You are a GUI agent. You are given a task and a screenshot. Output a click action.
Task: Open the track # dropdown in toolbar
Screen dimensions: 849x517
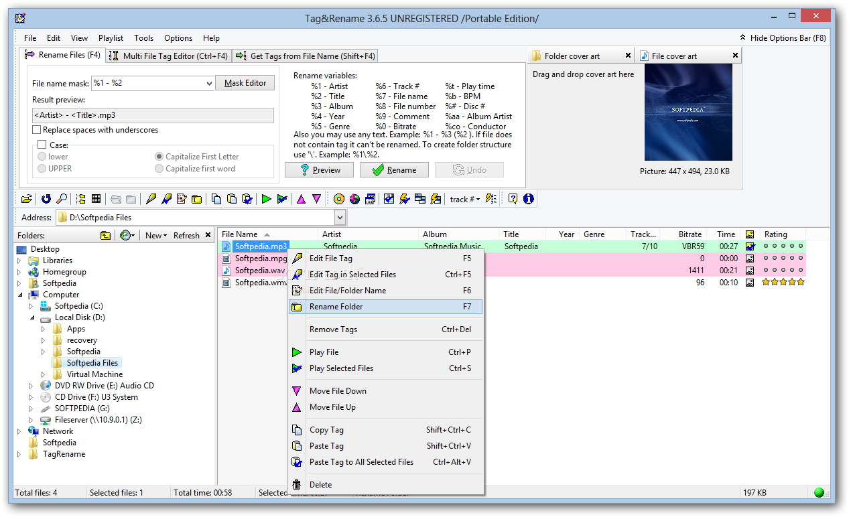click(x=464, y=199)
